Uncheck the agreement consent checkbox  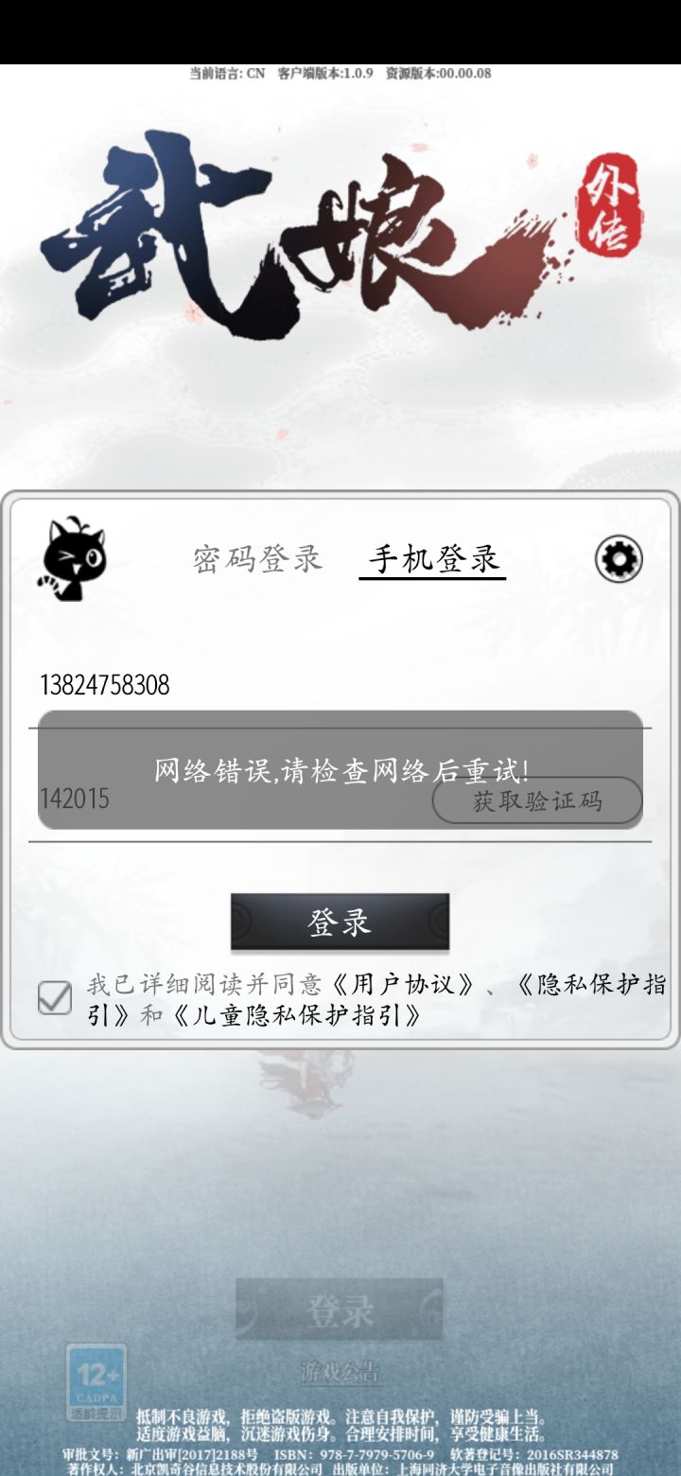(55, 998)
